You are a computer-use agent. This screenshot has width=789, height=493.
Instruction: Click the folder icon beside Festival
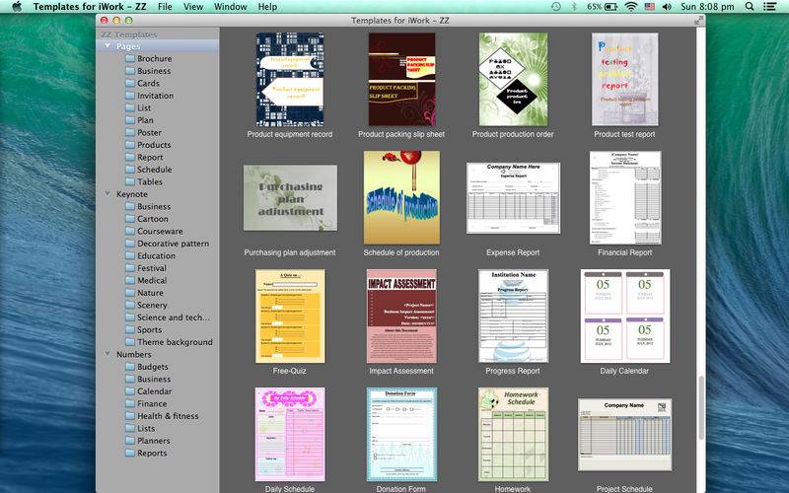[130, 267]
